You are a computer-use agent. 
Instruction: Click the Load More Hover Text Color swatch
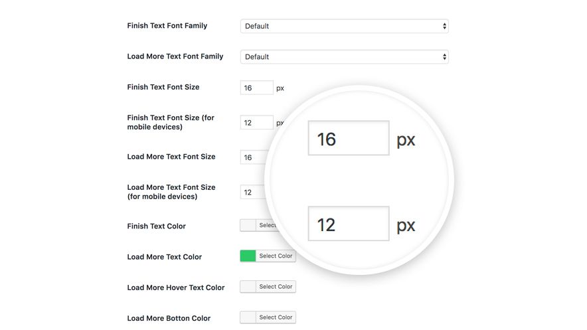[248, 287]
